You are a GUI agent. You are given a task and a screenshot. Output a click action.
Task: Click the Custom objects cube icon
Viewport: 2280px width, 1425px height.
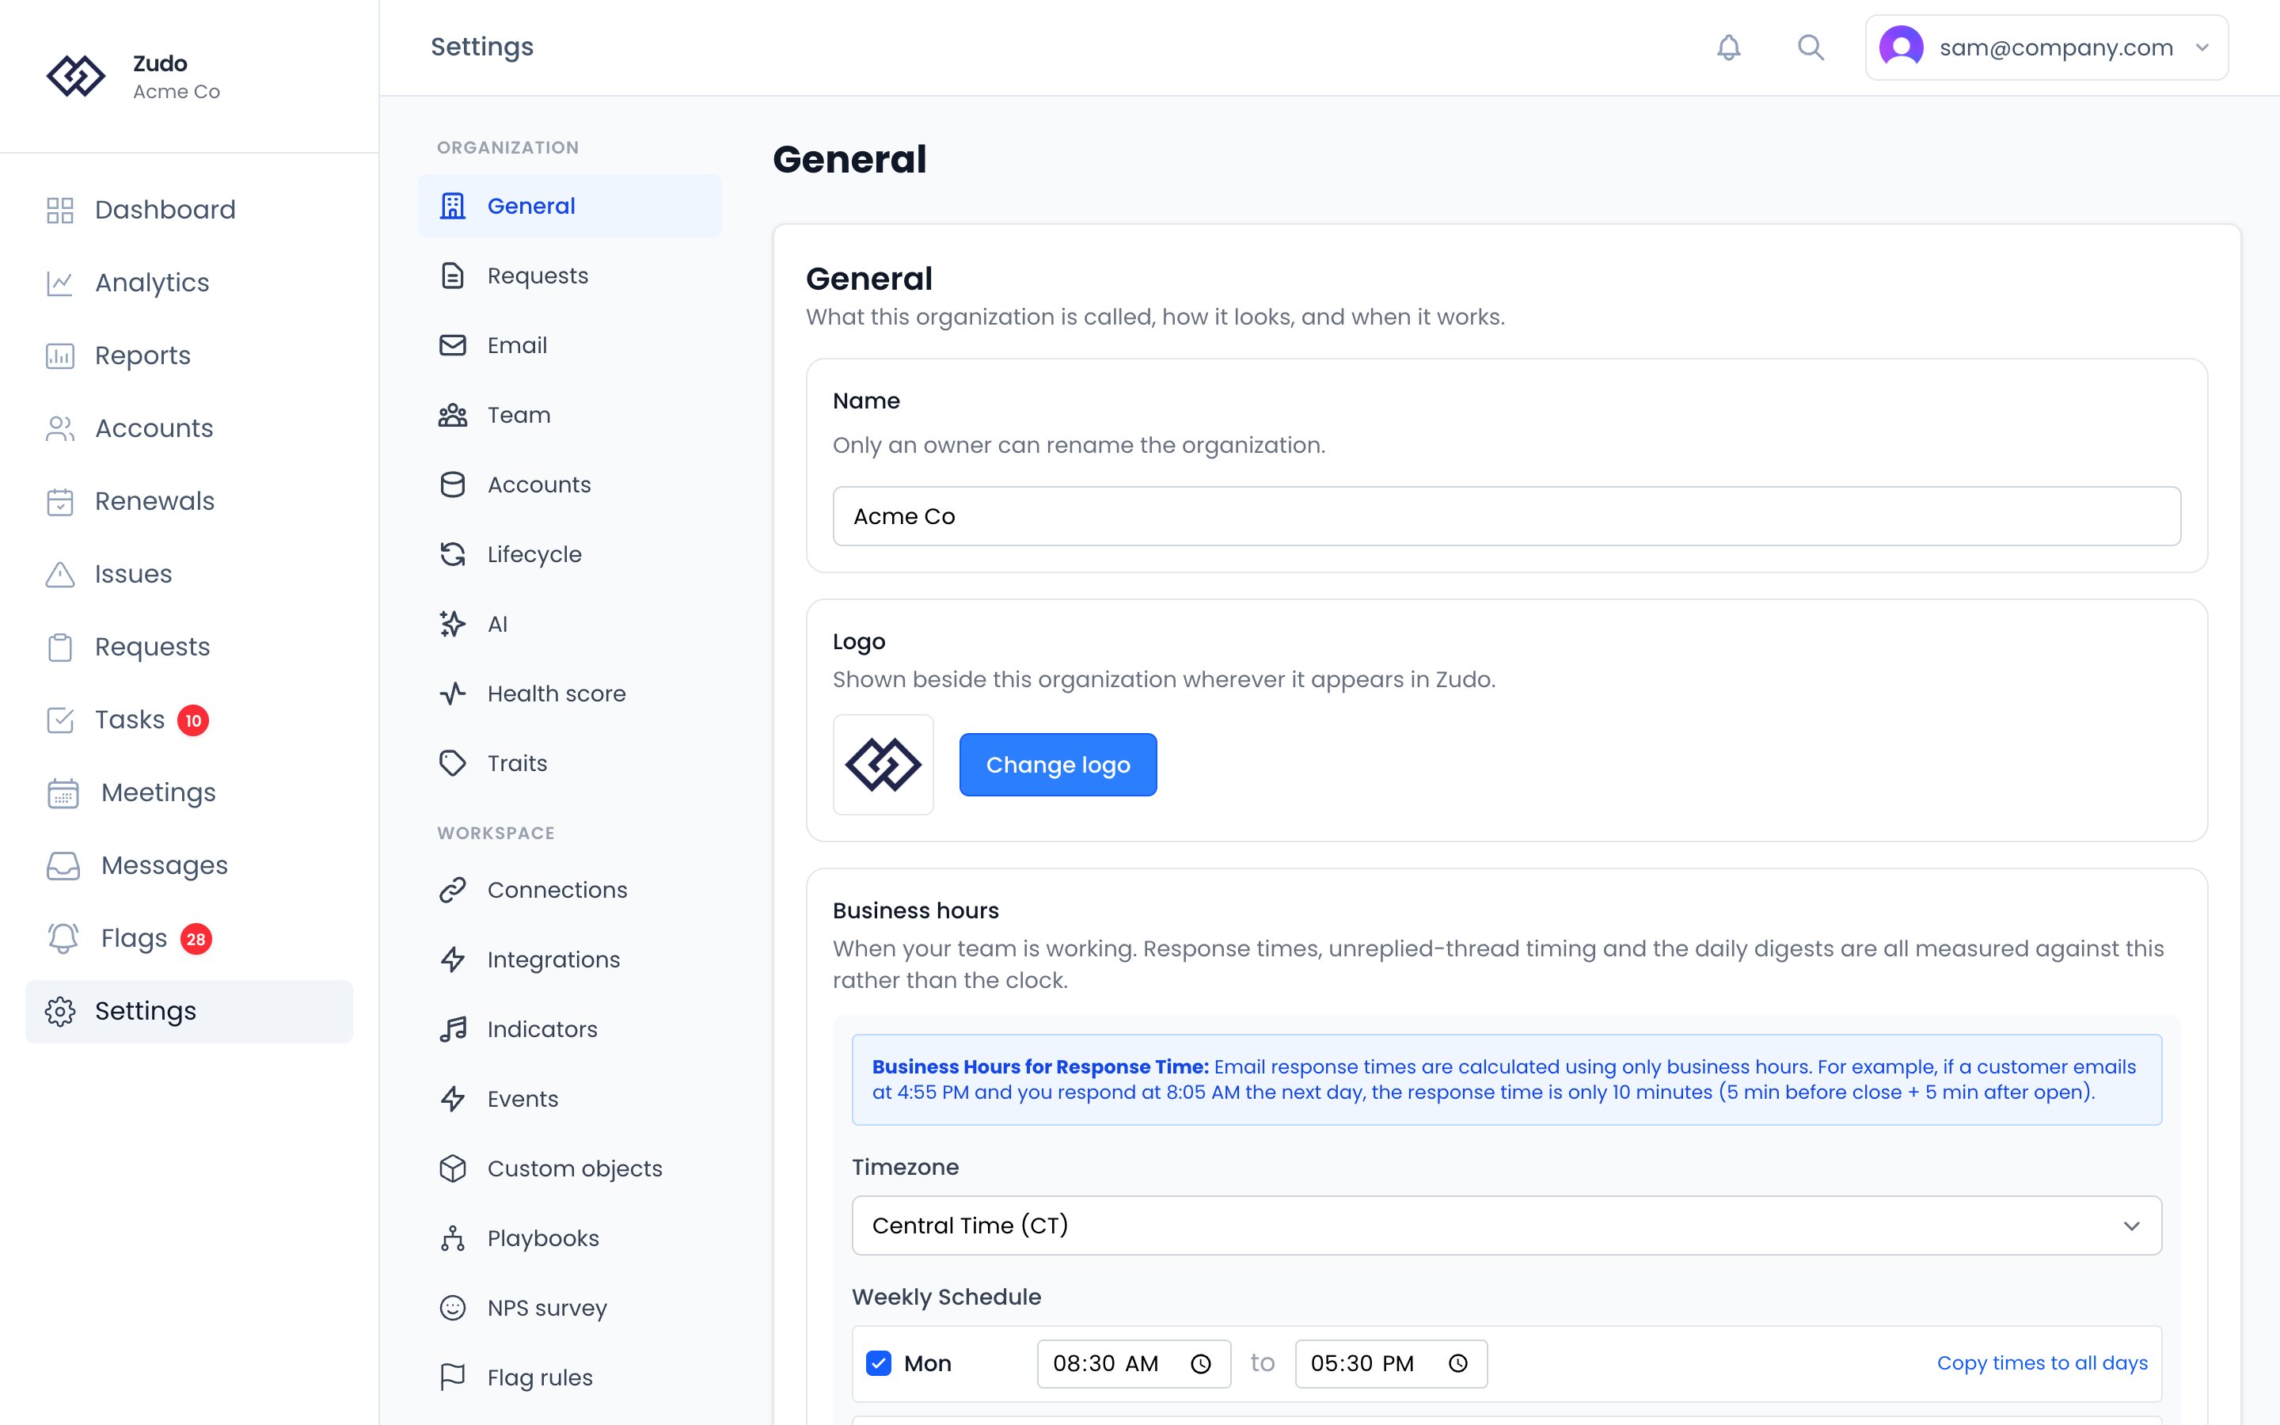point(453,1168)
